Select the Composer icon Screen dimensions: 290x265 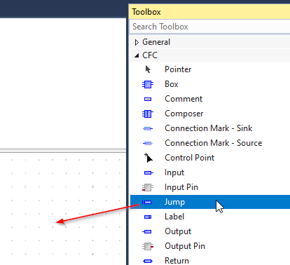click(148, 114)
